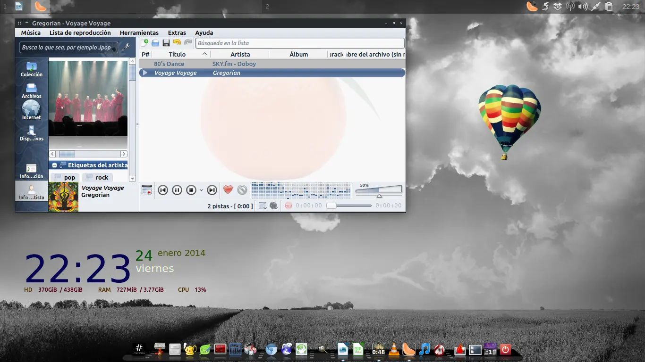Select the 80's Dance playlist row
The width and height of the screenshot is (645, 362).
[x=272, y=64]
